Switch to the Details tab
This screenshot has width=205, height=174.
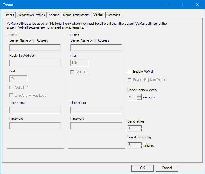(9, 15)
